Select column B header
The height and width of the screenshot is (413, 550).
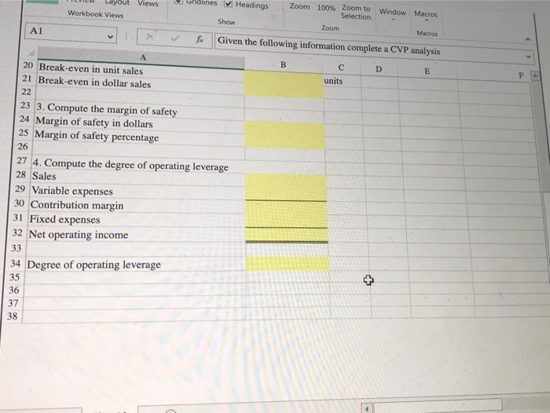[284, 65]
